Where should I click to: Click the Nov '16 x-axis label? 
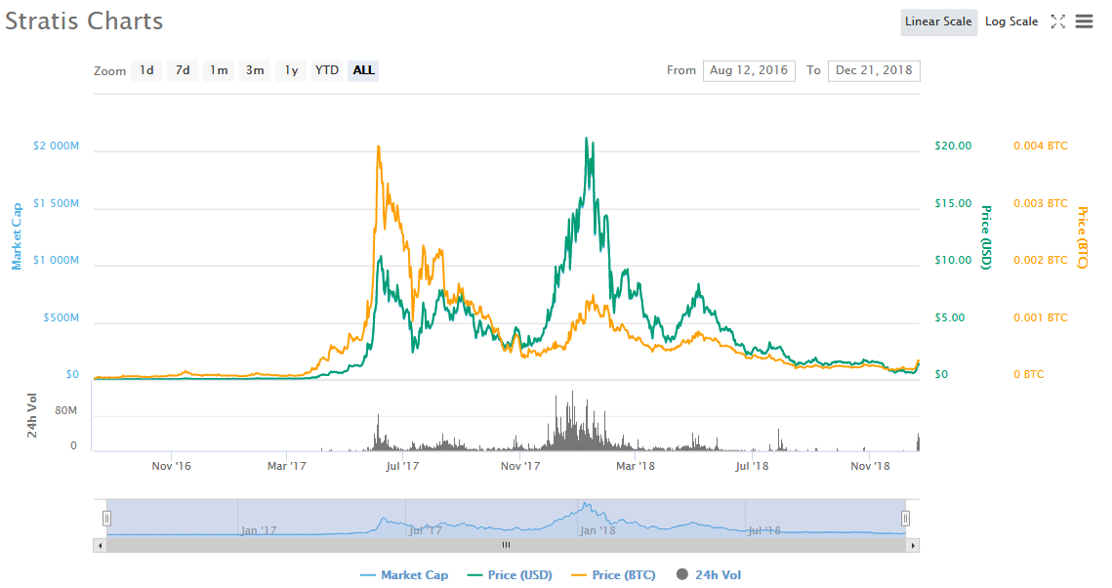point(172,466)
